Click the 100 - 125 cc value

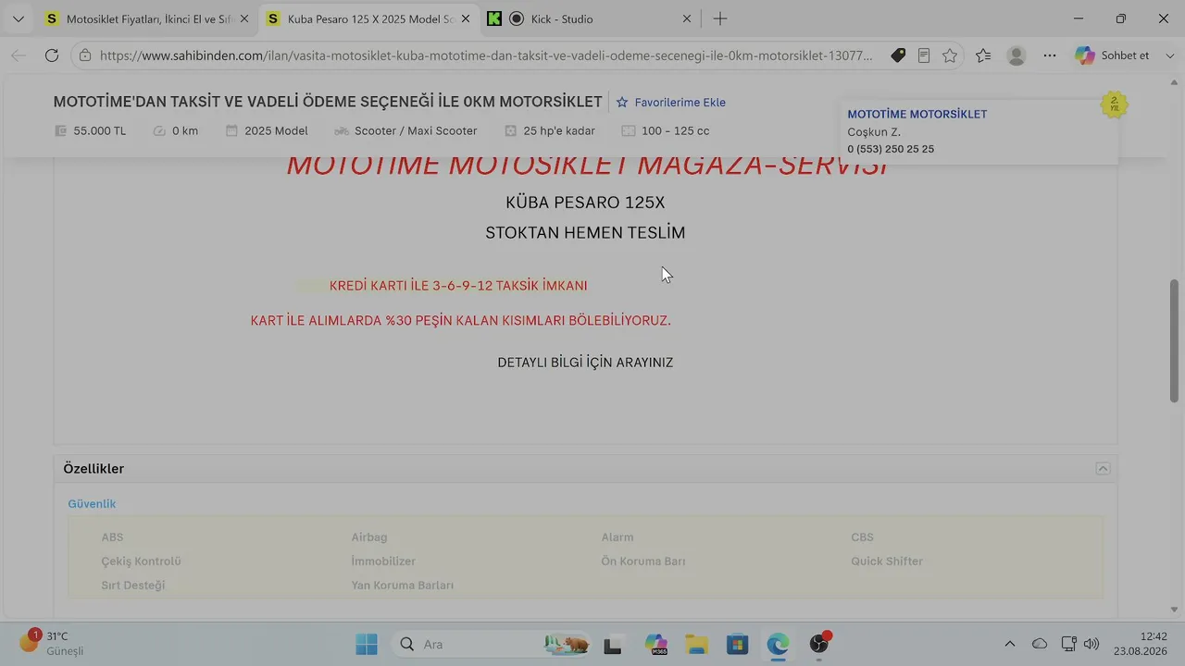pos(676,131)
